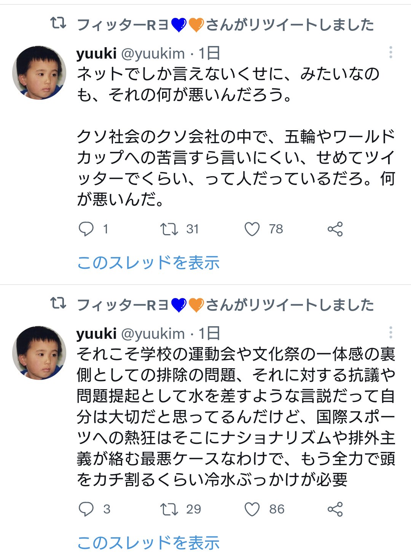Retweet the first tweet with 31 retweets

[169, 229]
